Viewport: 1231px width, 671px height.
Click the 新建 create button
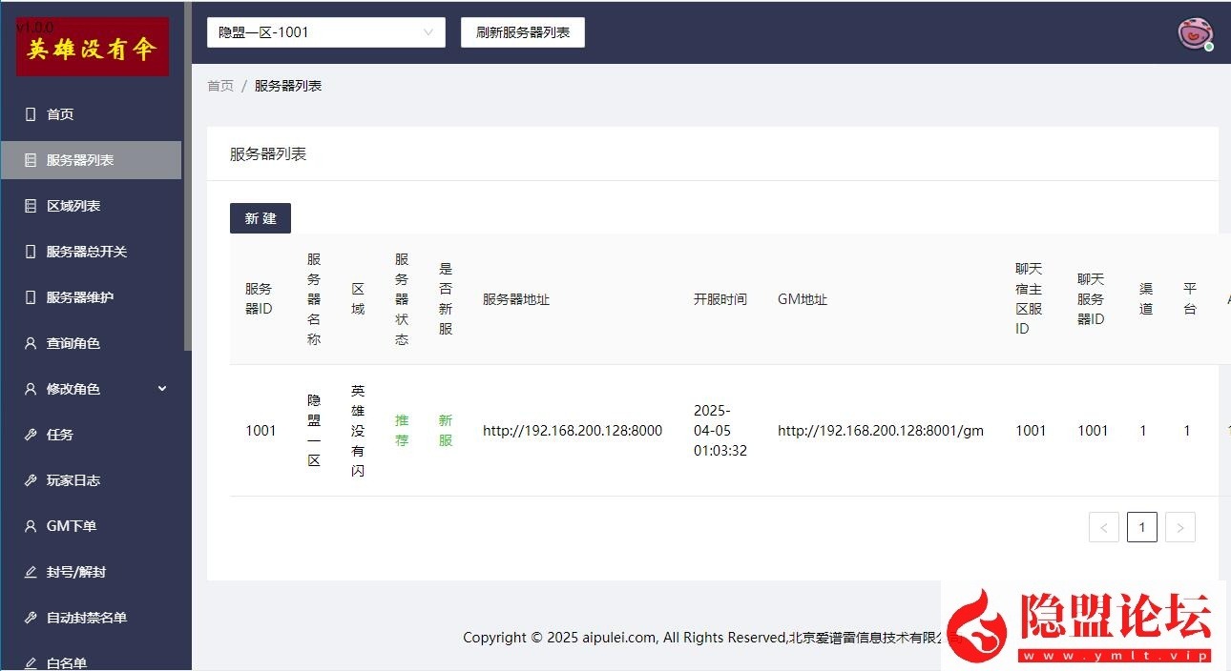tap(260, 217)
